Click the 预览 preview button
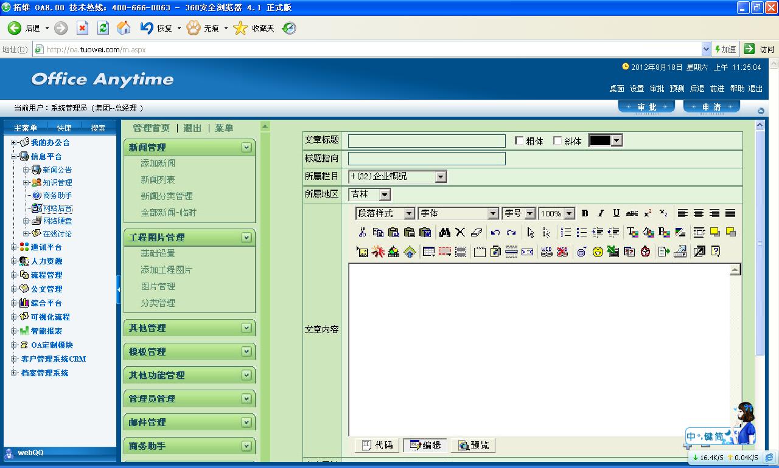779x468 pixels. click(x=473, y=446)
